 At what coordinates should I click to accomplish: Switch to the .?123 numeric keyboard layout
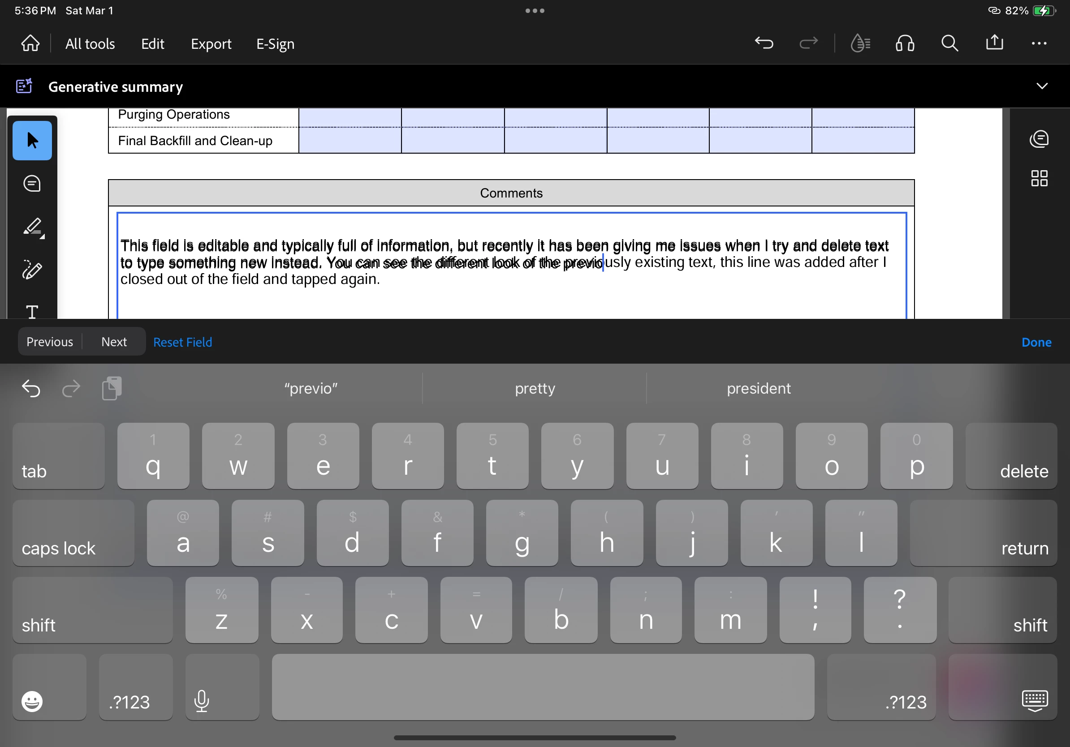(135, 687)
